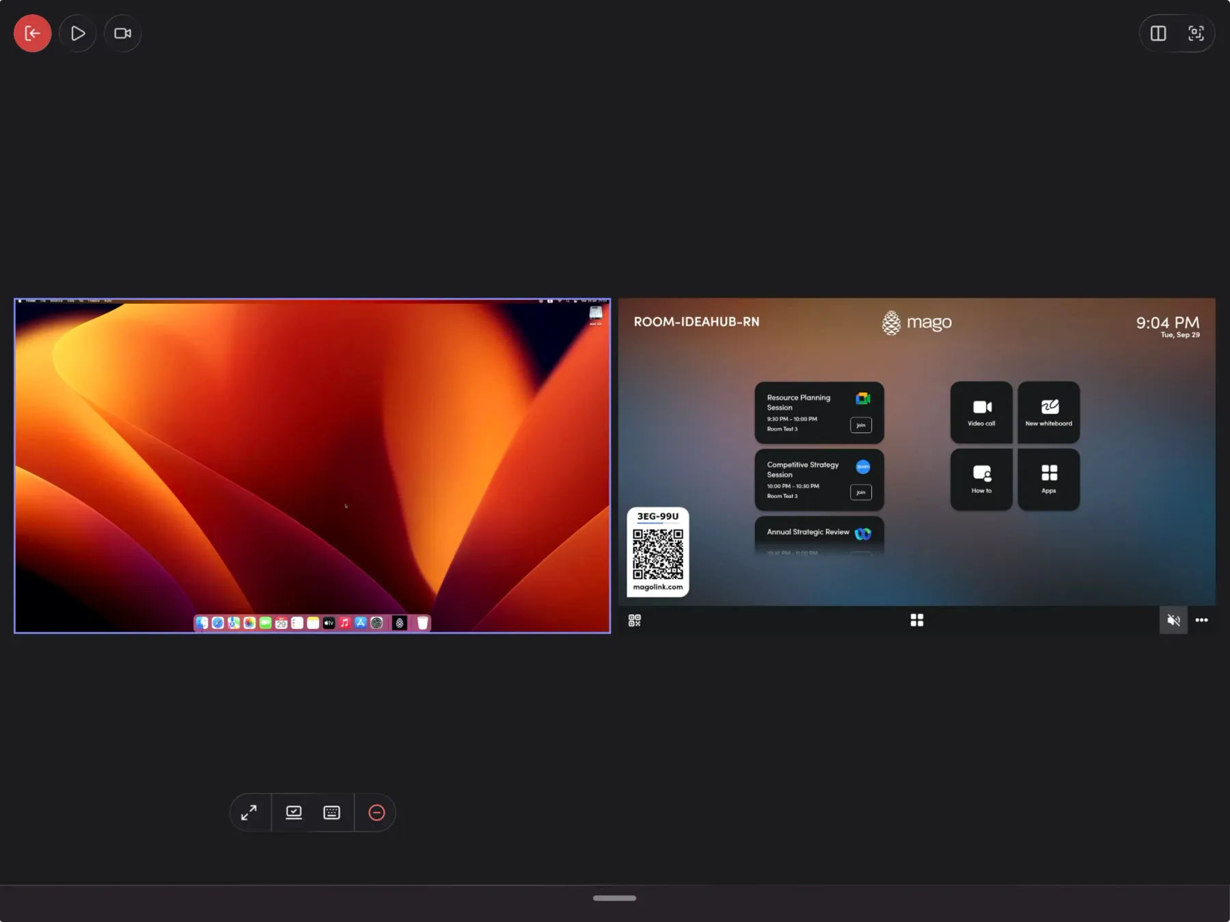Click the play button in the top bar

pyautogui.click(x=78, y=33)
